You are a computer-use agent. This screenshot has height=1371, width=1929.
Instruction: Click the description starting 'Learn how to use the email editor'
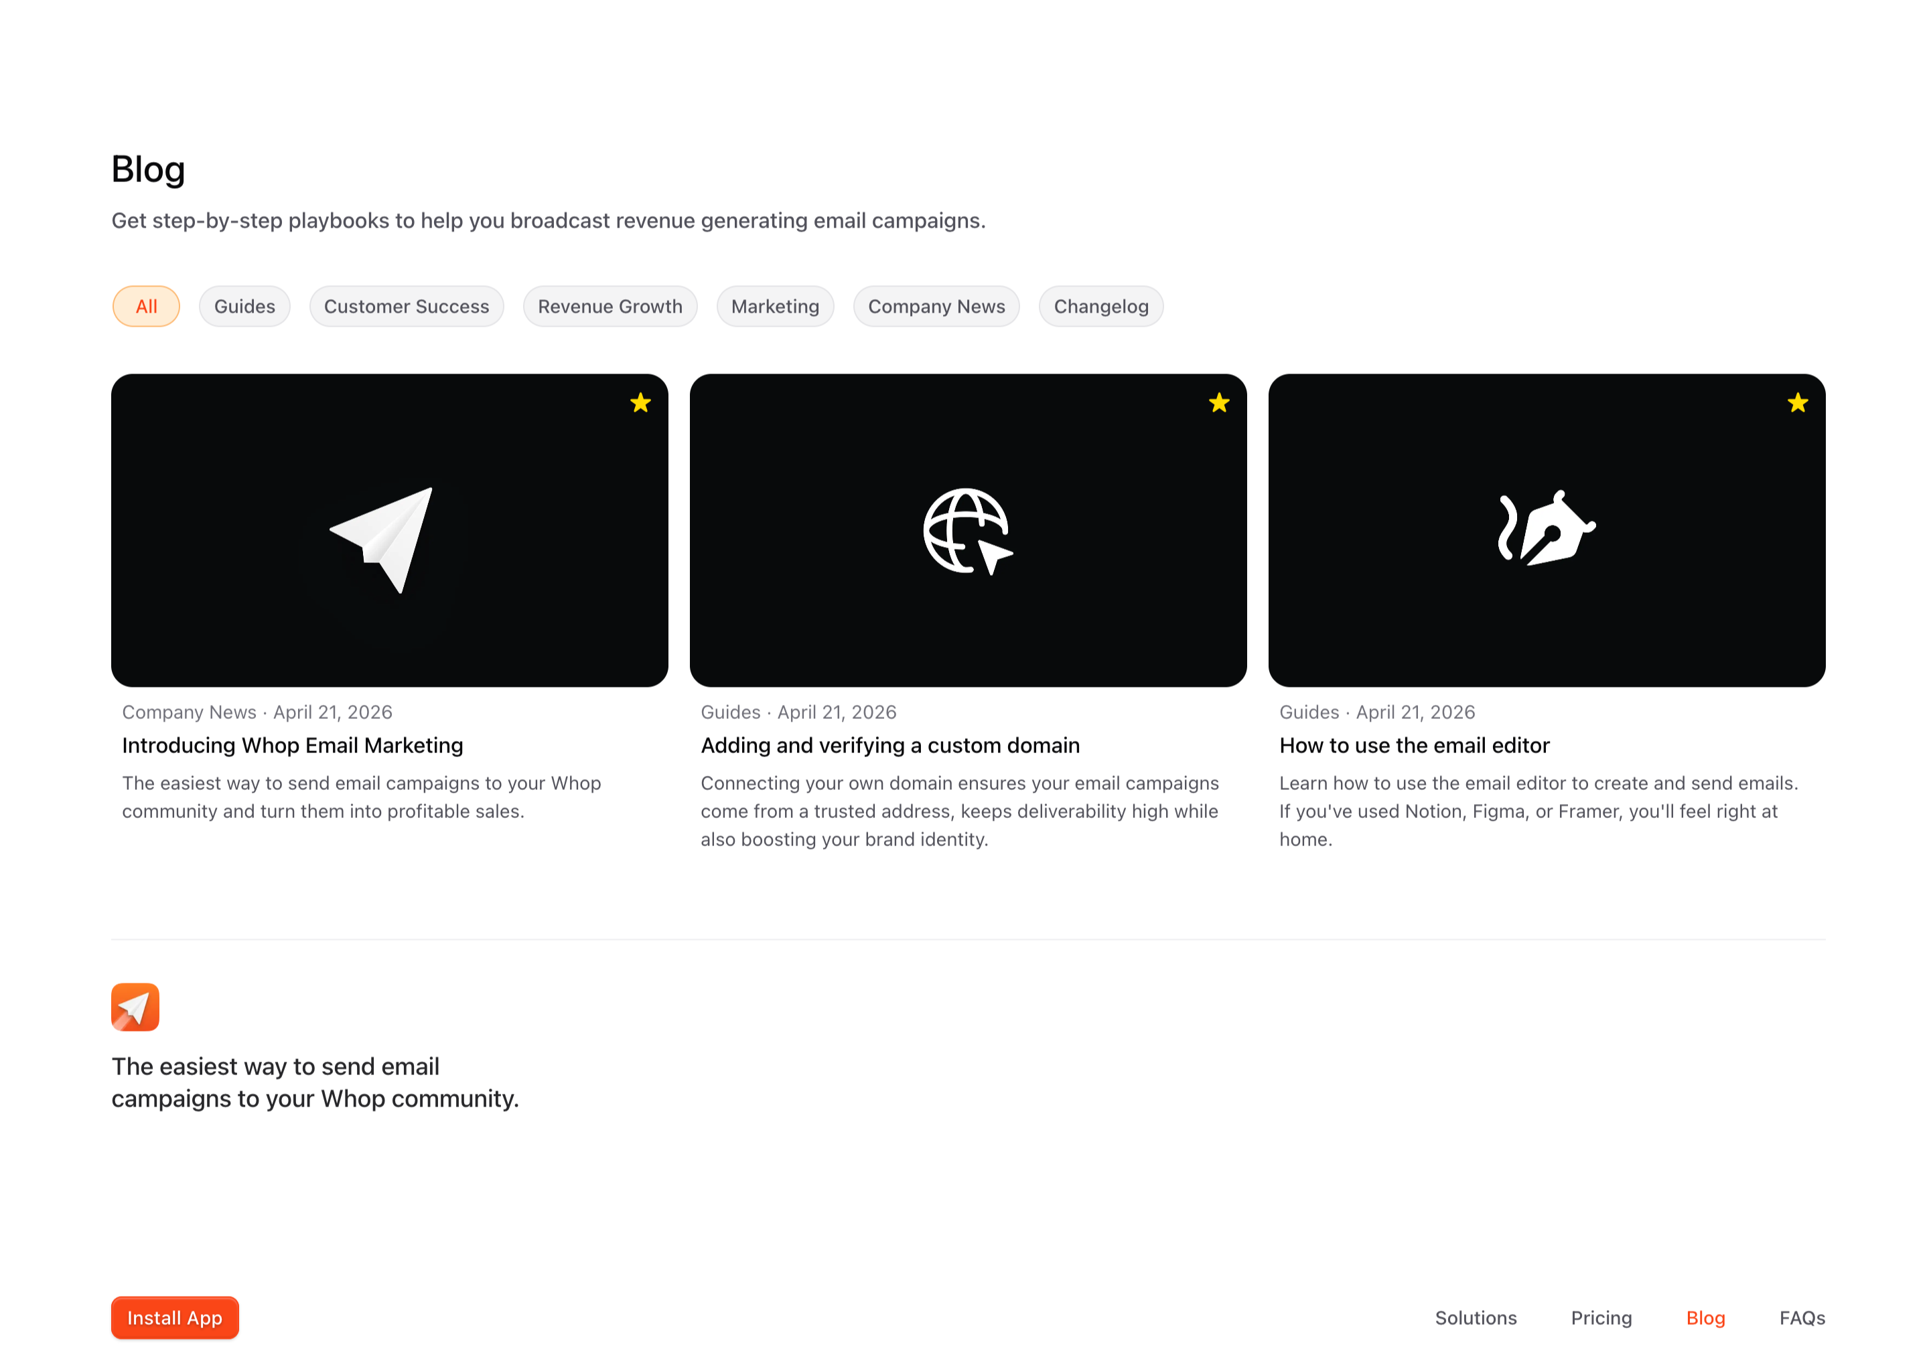pyautogui.click(x=1538, y=811)
